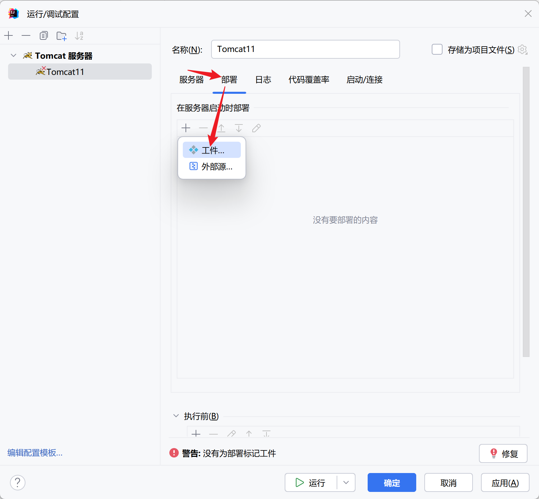Edit the before-launch task
539x499 pixels.
(231, 434)
